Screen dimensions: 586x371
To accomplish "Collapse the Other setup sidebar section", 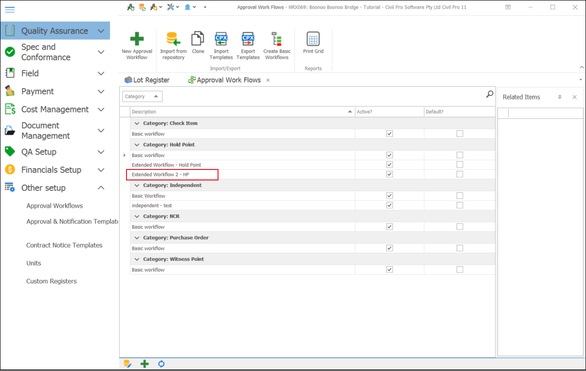I will [x=101, y=188].
